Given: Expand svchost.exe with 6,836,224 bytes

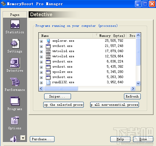Looking at the screenshot, I should (41, 62).
